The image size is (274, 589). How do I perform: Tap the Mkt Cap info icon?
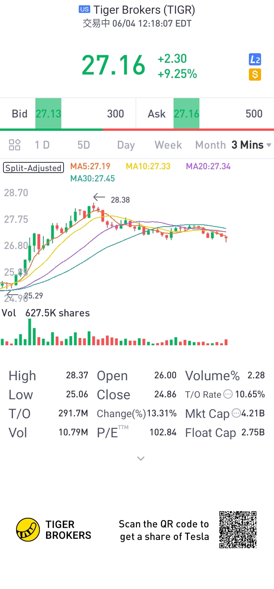[x=236, y=413]
